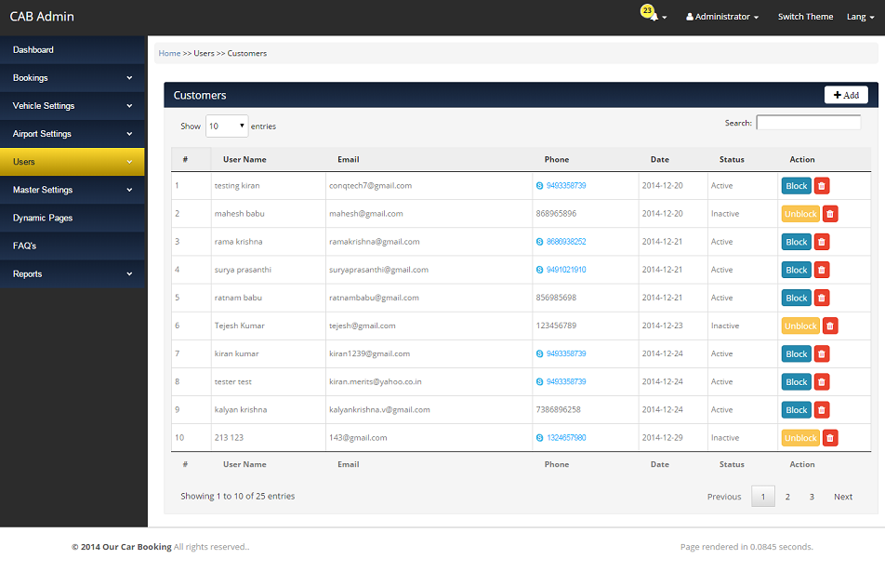Click trash icon for mahesh babu row
This screenshot has width=885, height=572.
[x=829, y=214]
